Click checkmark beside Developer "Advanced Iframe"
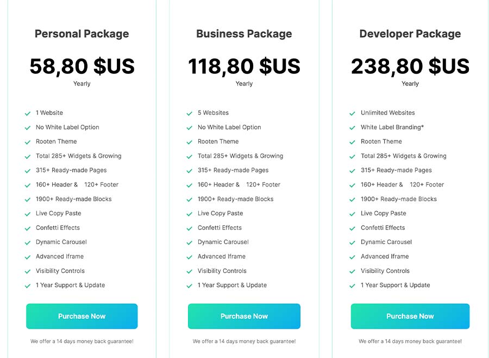The width and height of the screenshot is (489, 358). click(x=353, y=257)
